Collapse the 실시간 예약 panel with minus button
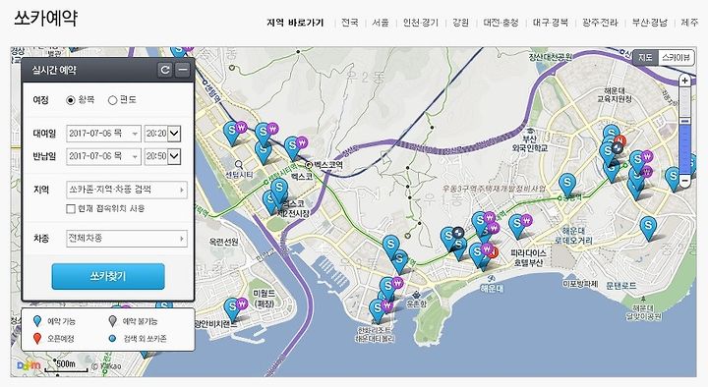 point(183,70)
